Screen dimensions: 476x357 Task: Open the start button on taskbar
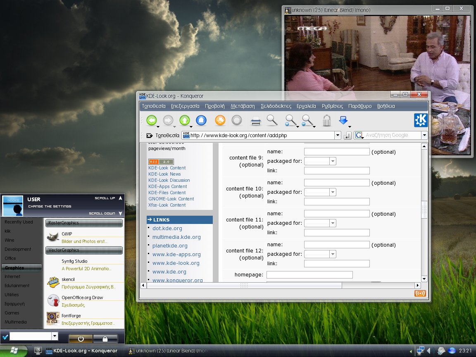click(14, 351)
